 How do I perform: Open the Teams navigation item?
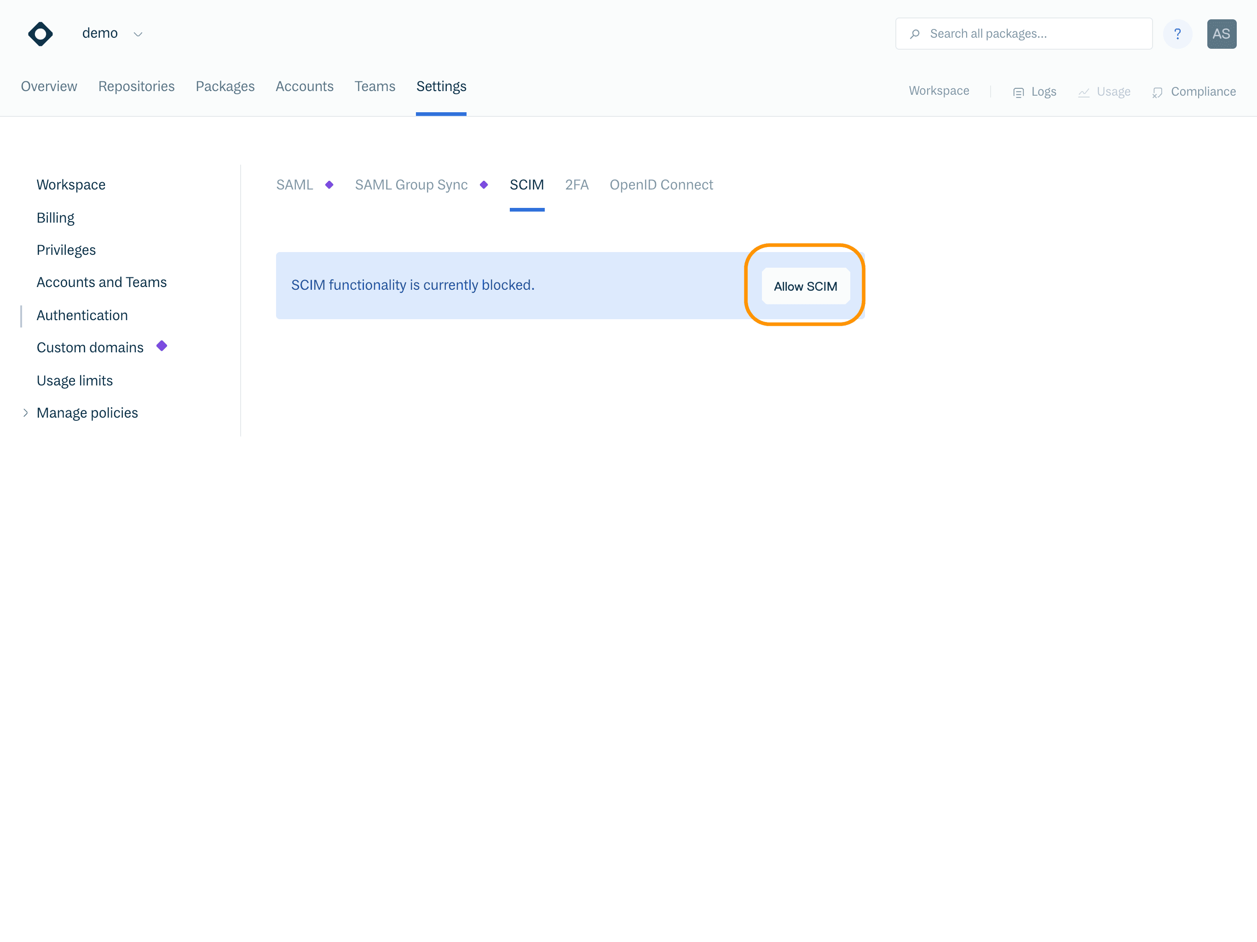coord(375,86)
